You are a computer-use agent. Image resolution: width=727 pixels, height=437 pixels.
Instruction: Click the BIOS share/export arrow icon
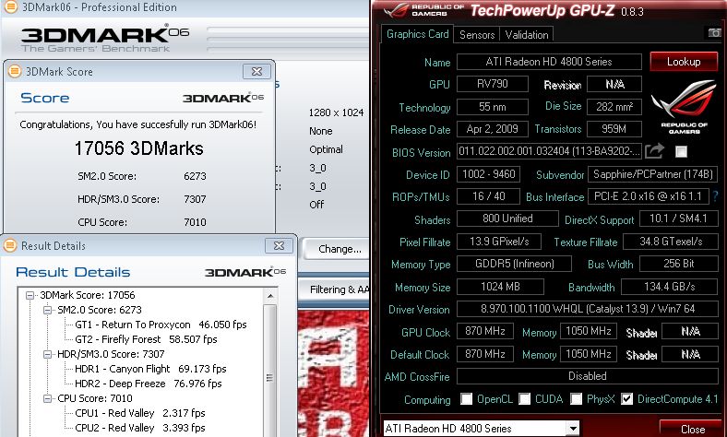[x=655, y=150]
